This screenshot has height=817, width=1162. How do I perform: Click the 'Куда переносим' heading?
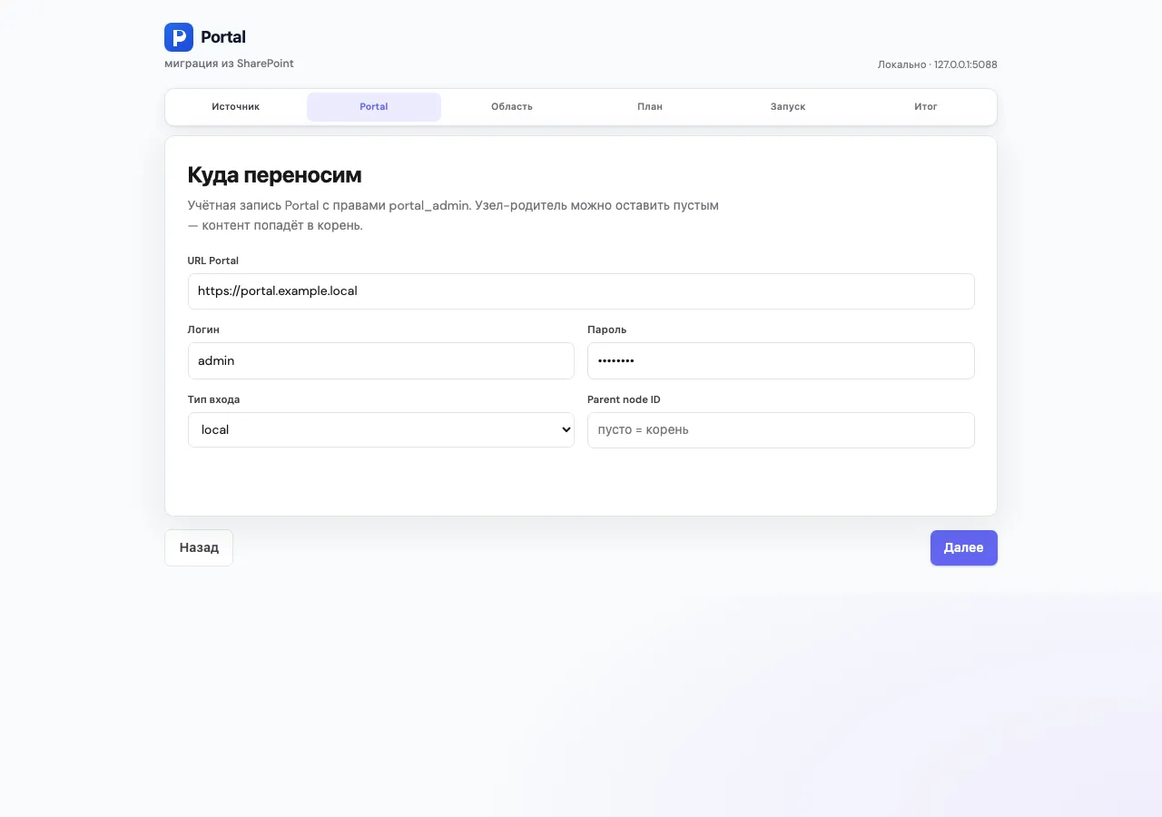click(274, 175)
